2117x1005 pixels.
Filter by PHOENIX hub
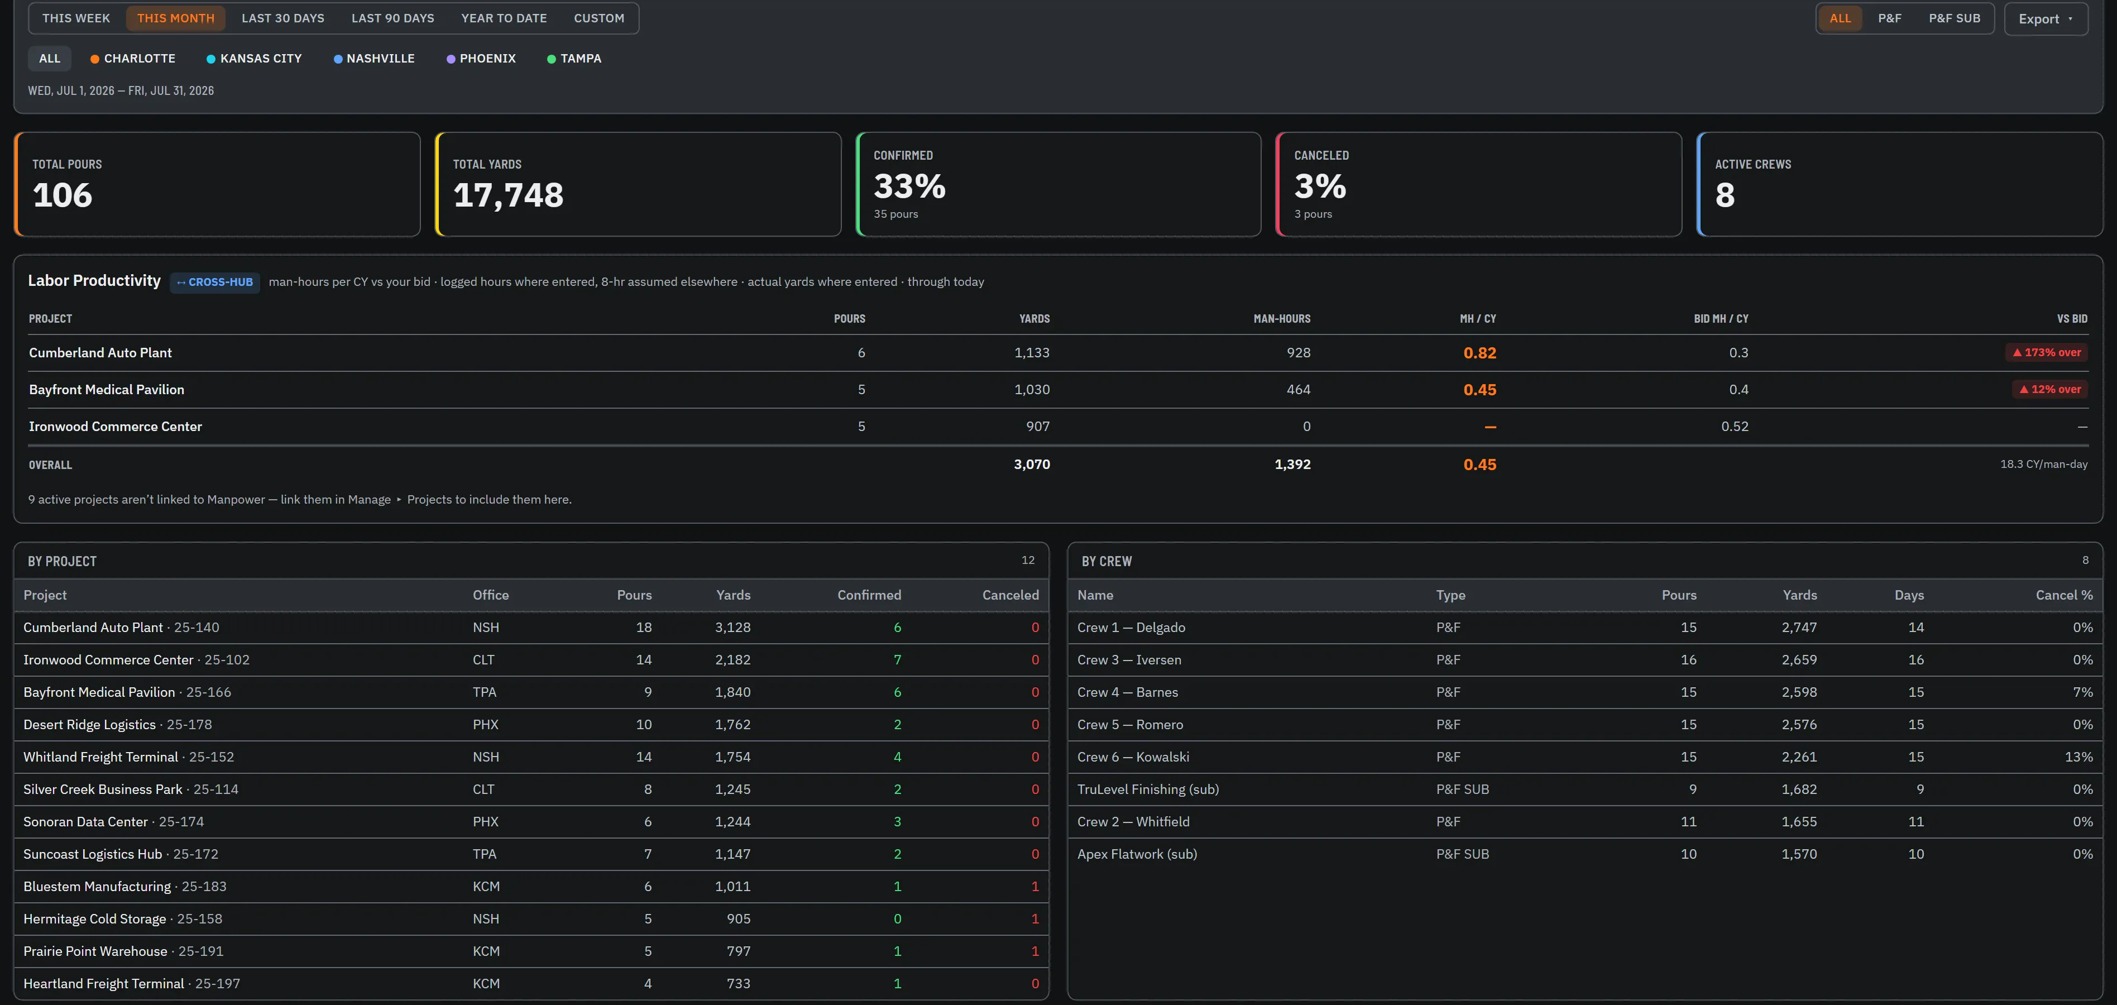pyautogui.click(x=481, y=58)
